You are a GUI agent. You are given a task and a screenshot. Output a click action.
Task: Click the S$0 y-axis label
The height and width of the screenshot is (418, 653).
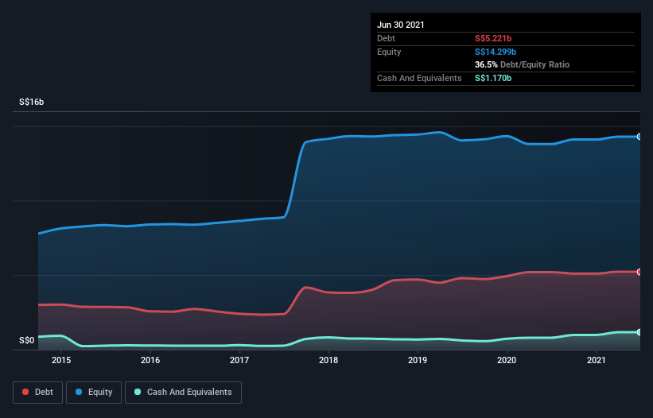tap(27, 341)
